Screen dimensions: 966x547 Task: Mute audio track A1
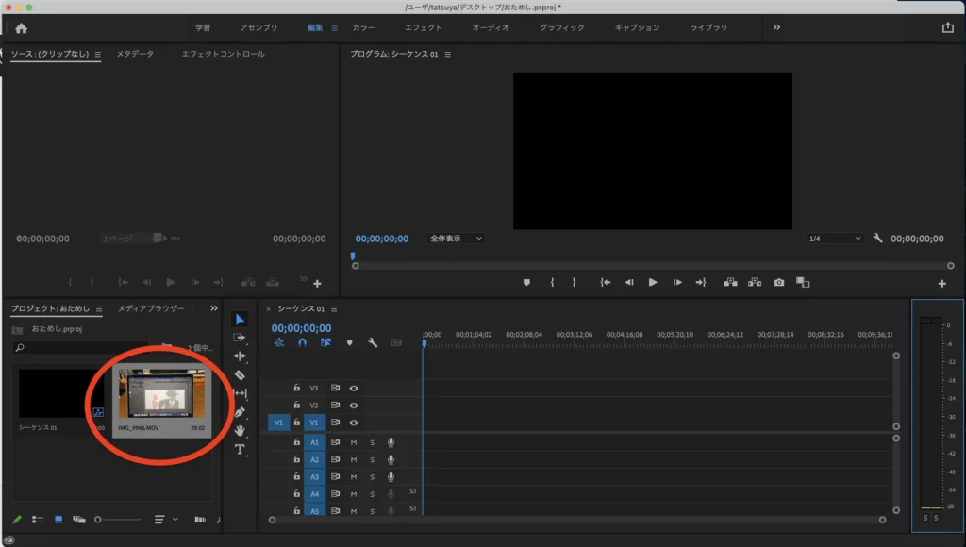354,442
